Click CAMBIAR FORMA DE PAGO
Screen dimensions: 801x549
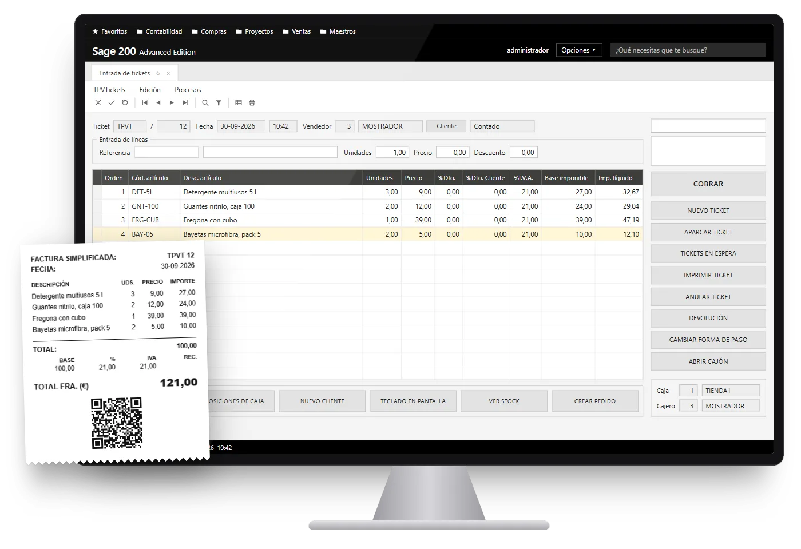708,340
